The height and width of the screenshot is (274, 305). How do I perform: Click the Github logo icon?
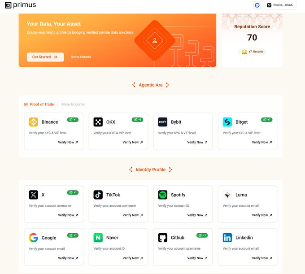(x=163, y=238)
